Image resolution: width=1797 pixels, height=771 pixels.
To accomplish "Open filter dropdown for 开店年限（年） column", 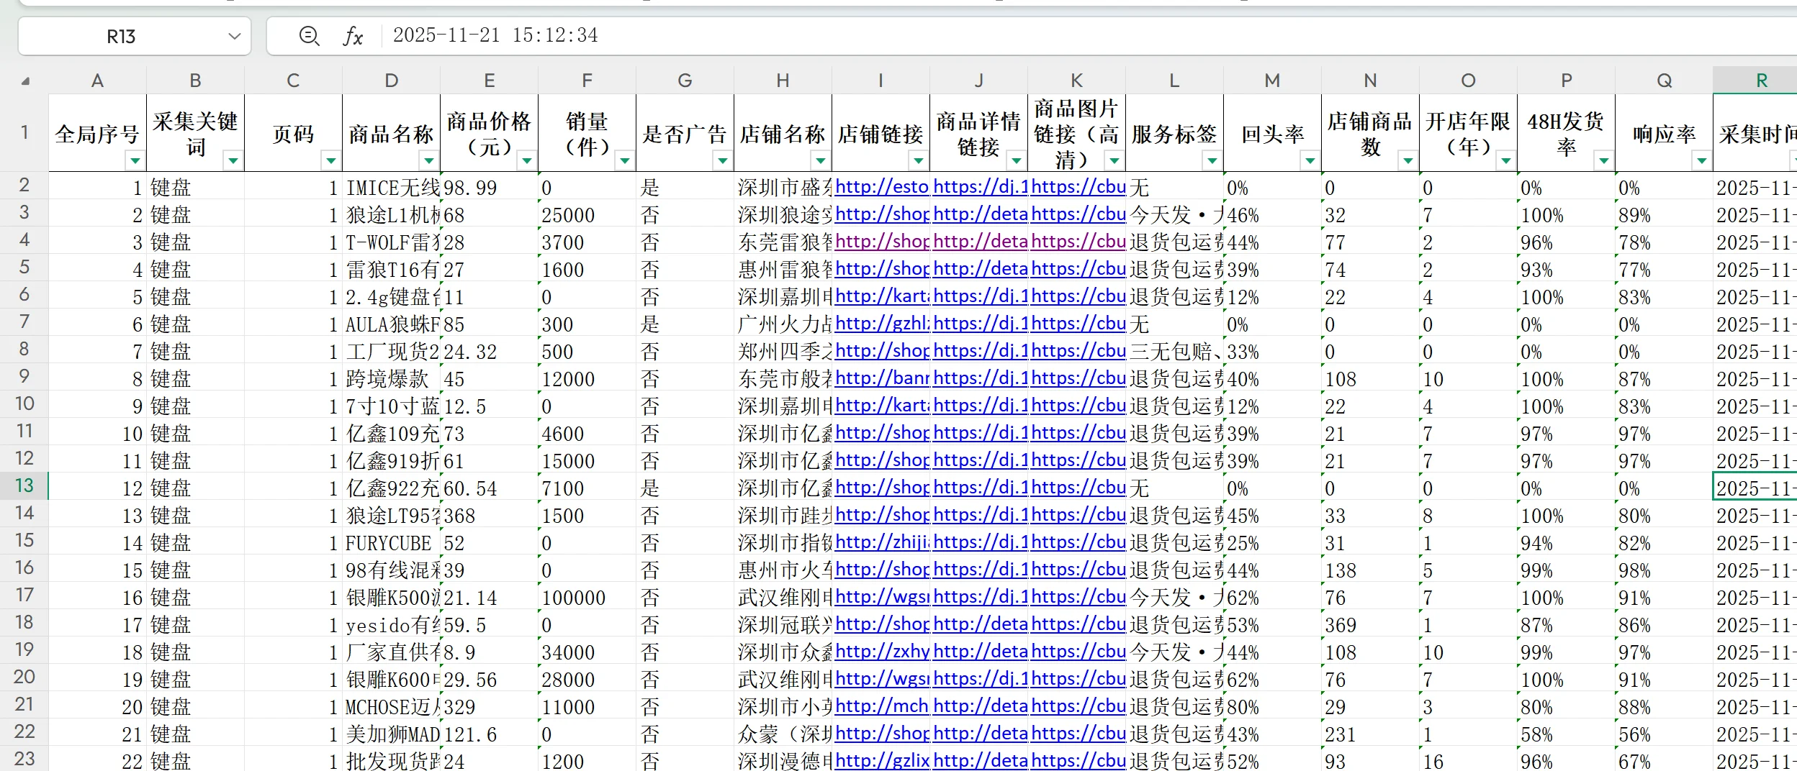I will point(1505,160).
